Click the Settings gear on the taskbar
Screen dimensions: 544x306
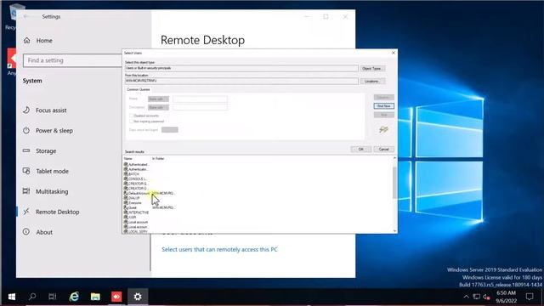pyautogui.click(x=138, y=297)
